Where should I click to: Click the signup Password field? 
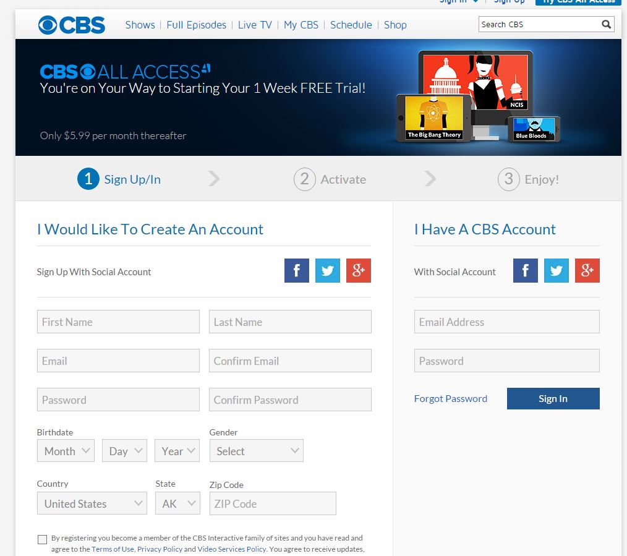(118, 399)
